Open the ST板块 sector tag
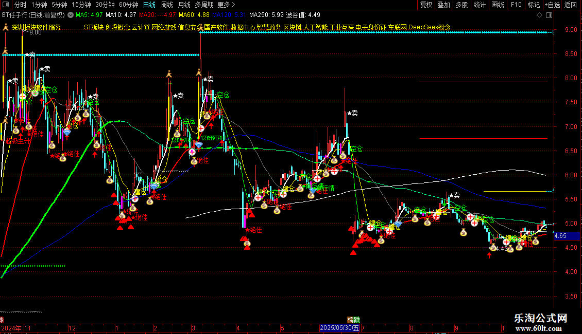Image resolution: width=582 pixels, height=334 pixels. pyautogui.click(x=94, y=27)
